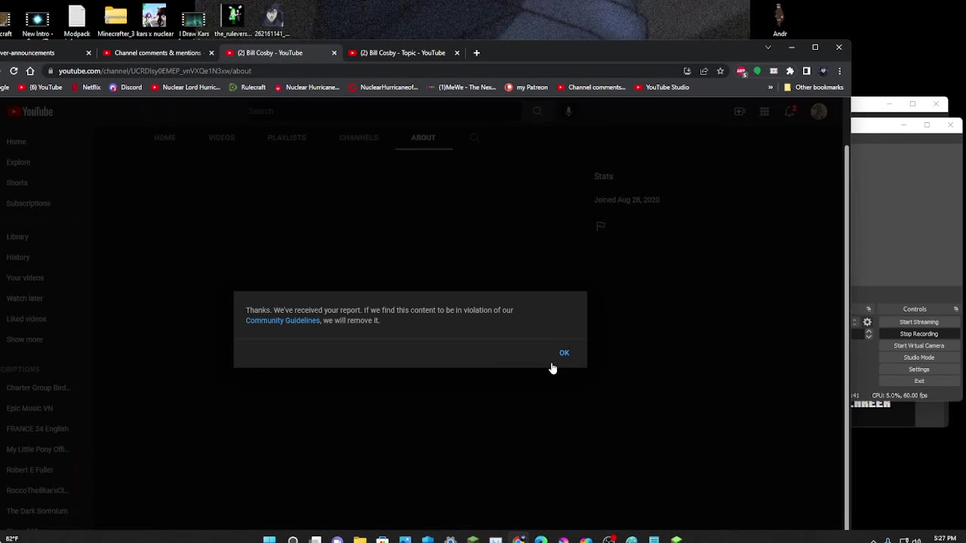Click Start Streaming in OBS
Screen dimensions: 966x543
[918, 322]
